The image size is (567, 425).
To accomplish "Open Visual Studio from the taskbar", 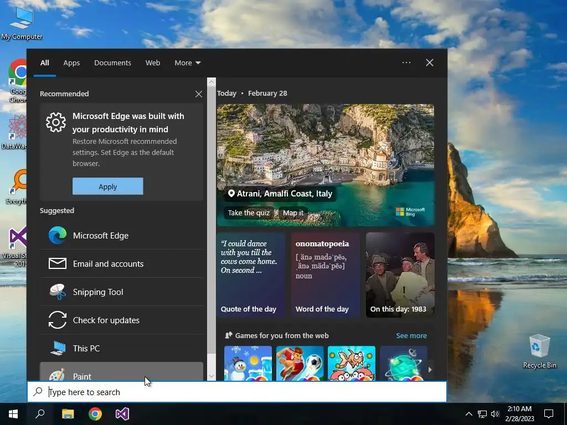I will pyautogui.click(x=122, y=414).
